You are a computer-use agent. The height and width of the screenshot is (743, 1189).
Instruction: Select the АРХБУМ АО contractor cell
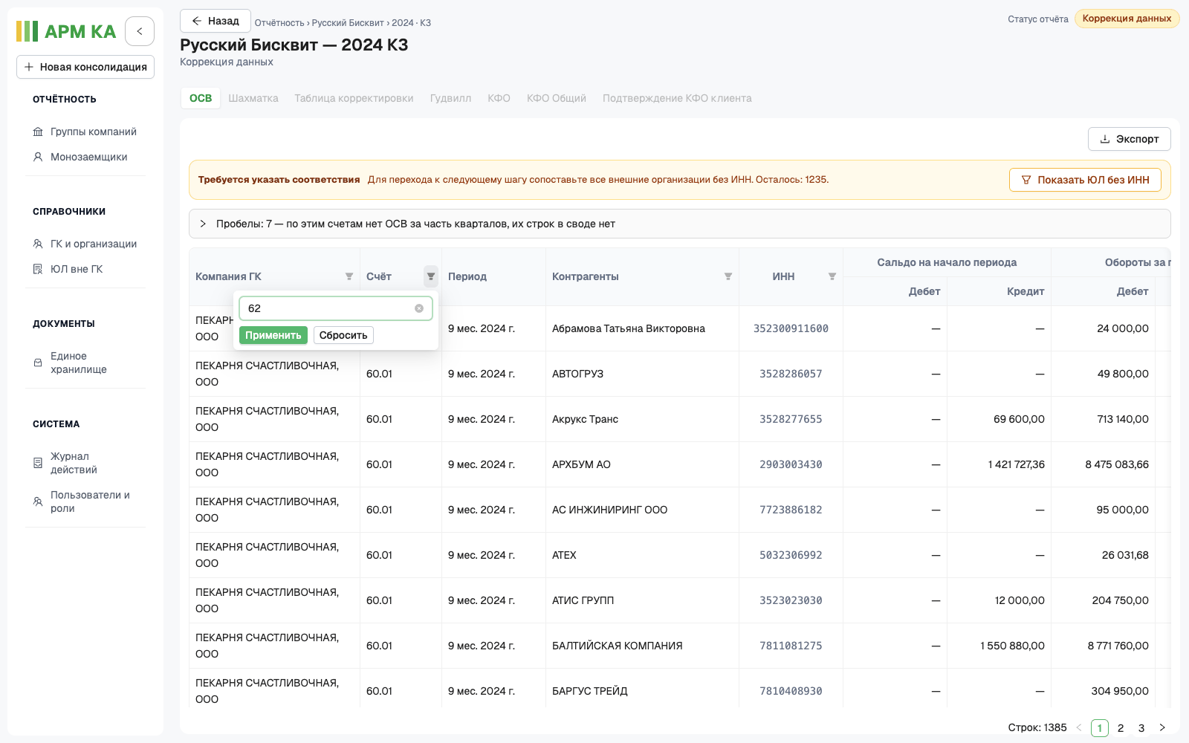point(642,464)
